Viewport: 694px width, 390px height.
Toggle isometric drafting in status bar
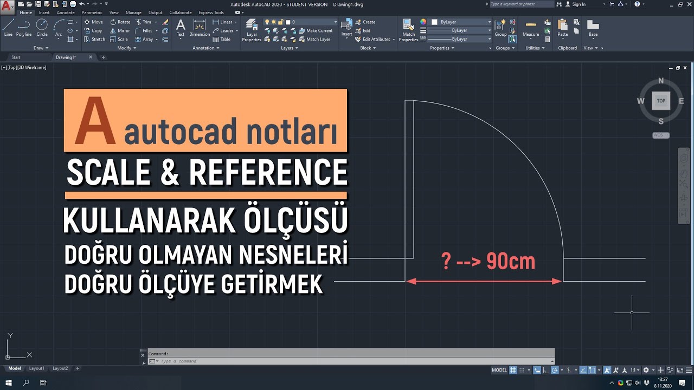point(568,370)
